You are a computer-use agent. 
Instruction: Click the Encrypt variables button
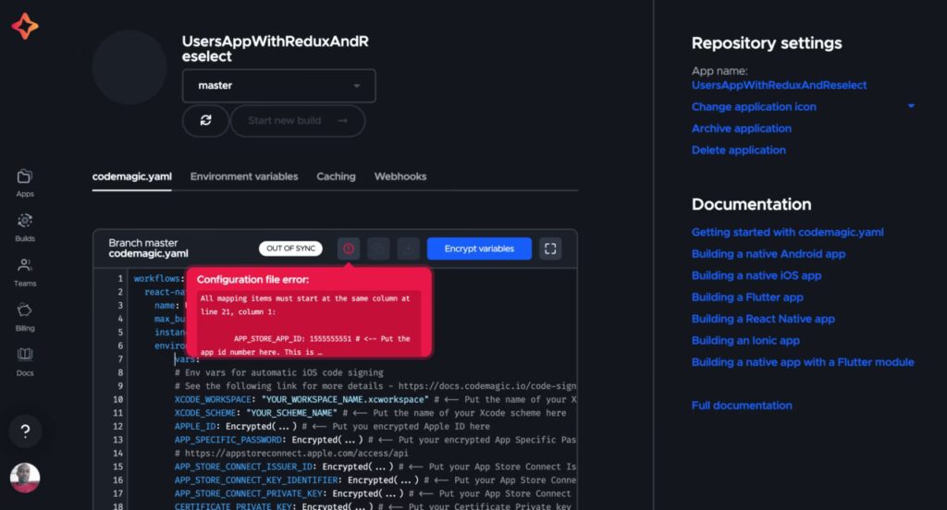coord(479,249)
